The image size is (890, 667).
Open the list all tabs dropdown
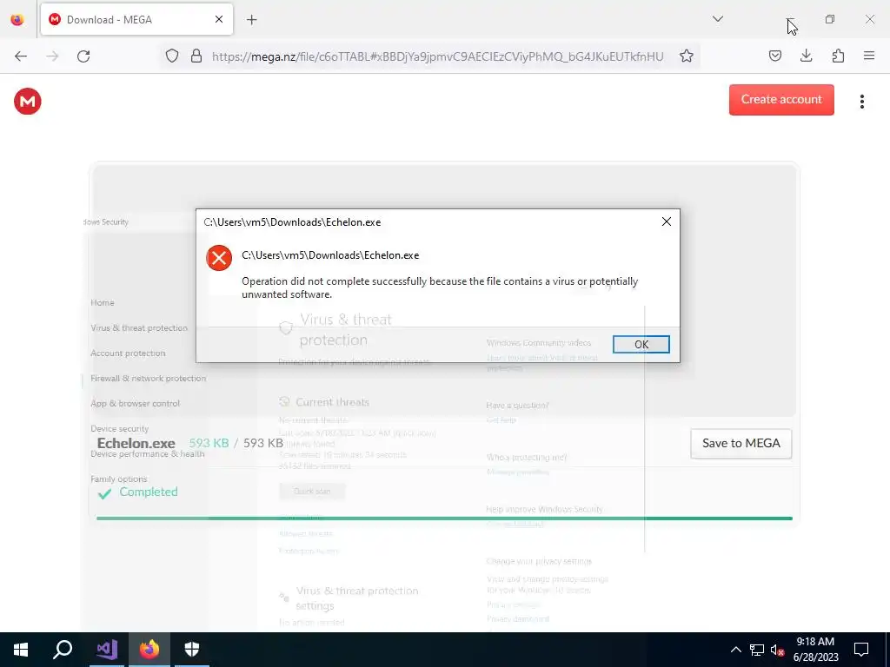[x=717, y=19]
